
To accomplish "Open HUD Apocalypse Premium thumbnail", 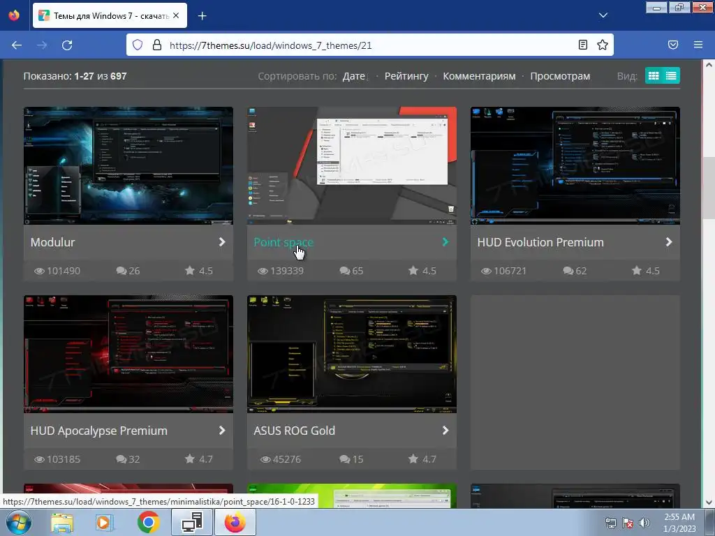I will click(x=128, y=354).
